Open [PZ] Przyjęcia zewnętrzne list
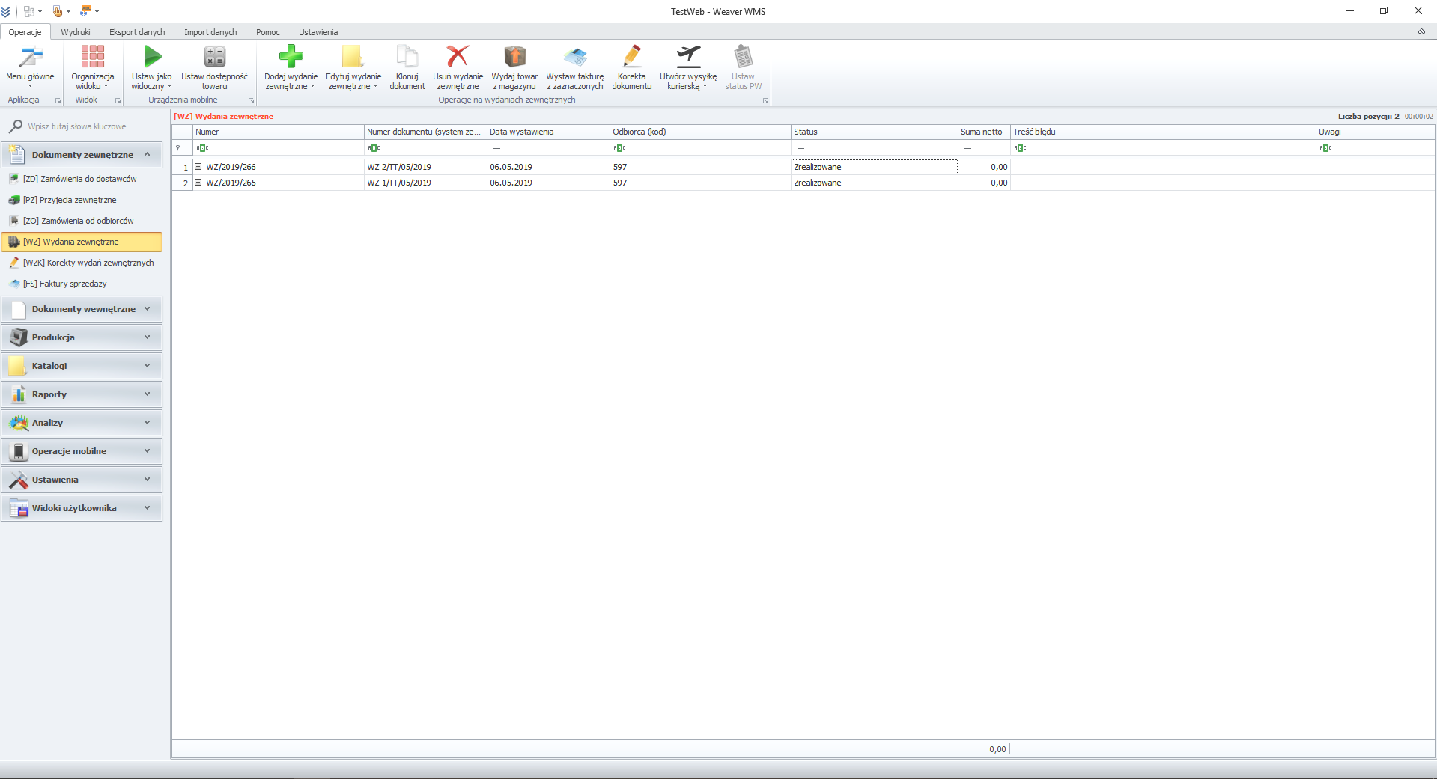 [x=70, y=200]
